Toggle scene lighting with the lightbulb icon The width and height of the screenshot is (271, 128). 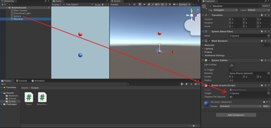tap(140, 5)
